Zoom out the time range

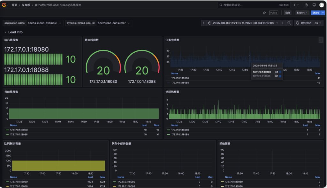289,23
